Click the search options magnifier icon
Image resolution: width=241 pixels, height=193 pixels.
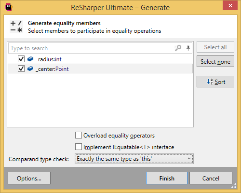(178, 48)
